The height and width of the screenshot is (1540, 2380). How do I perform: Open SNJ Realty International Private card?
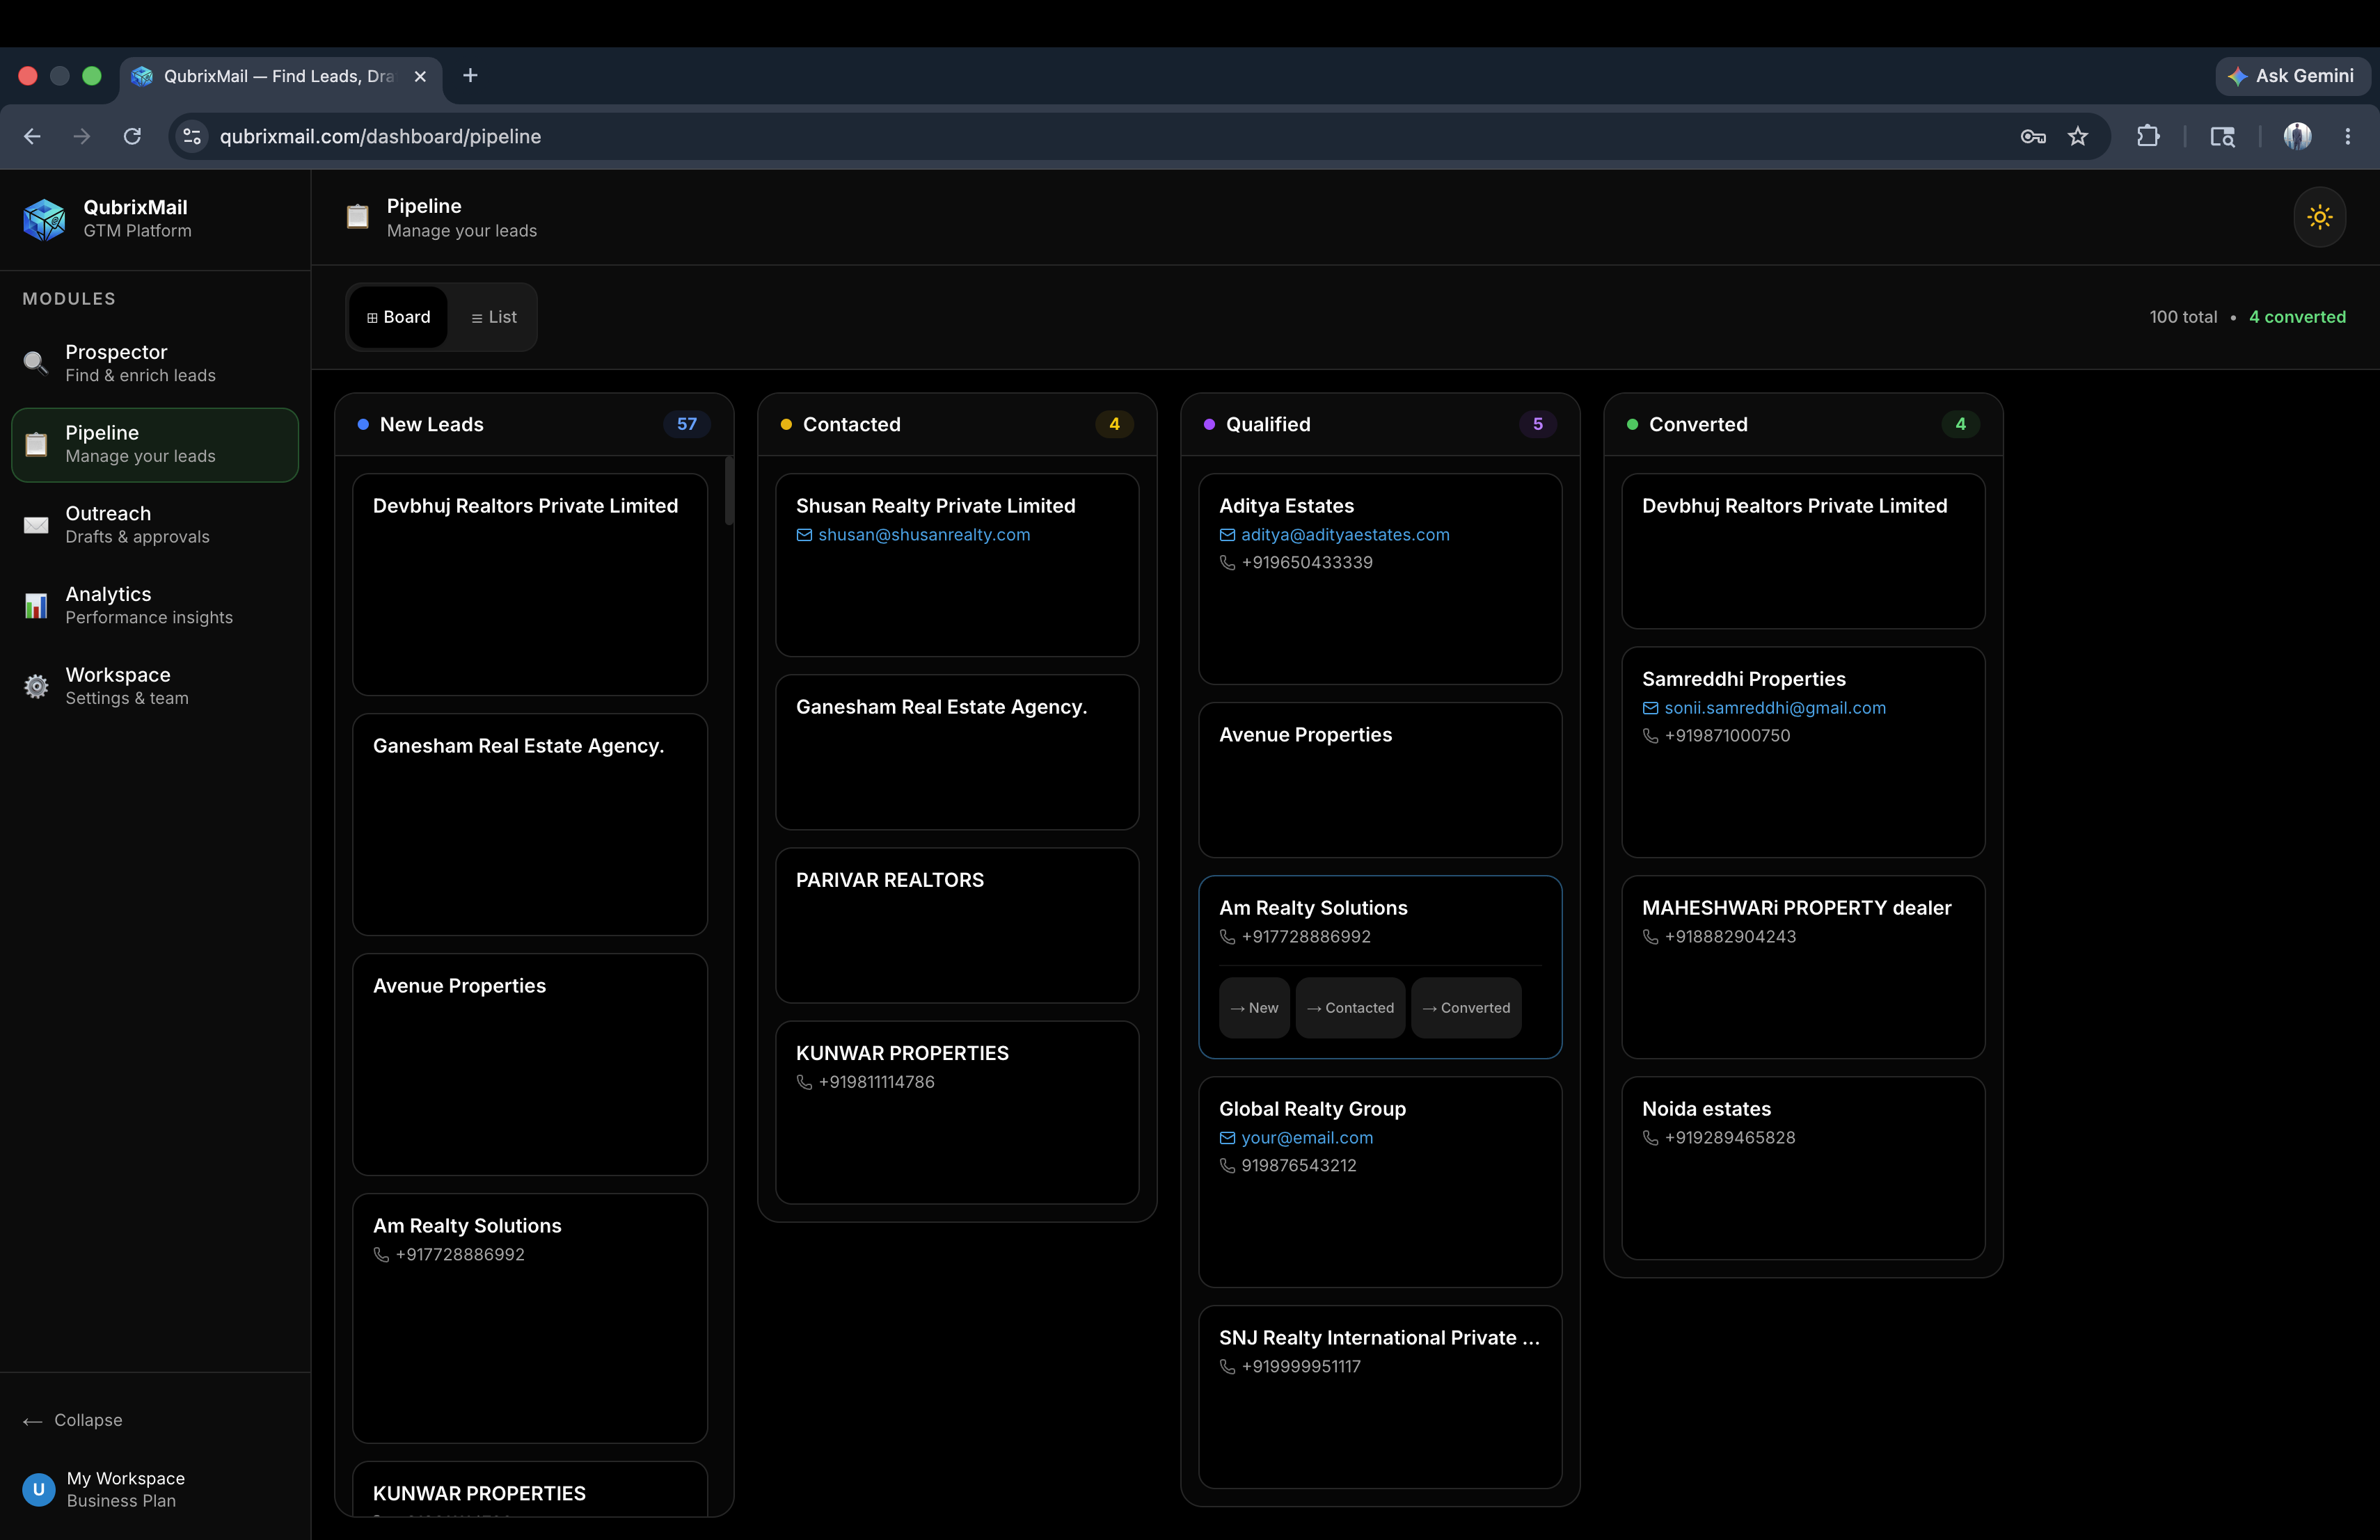pos(1380,1396)
